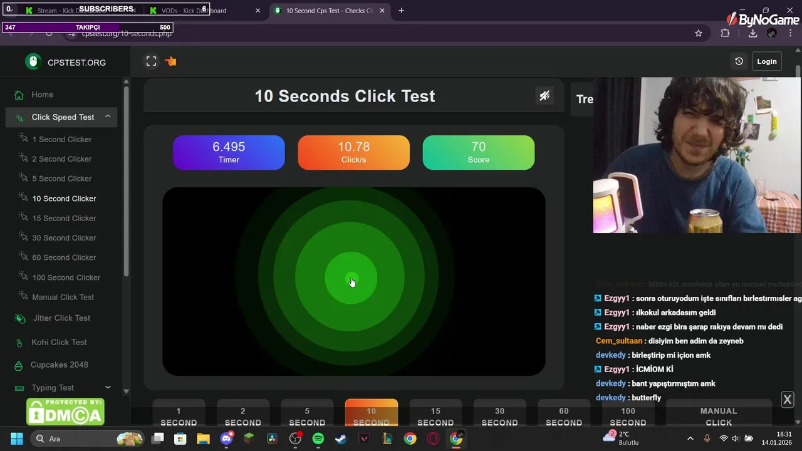Toggle fullscreen mode icon
802x451 pixels.
[151, 61]
